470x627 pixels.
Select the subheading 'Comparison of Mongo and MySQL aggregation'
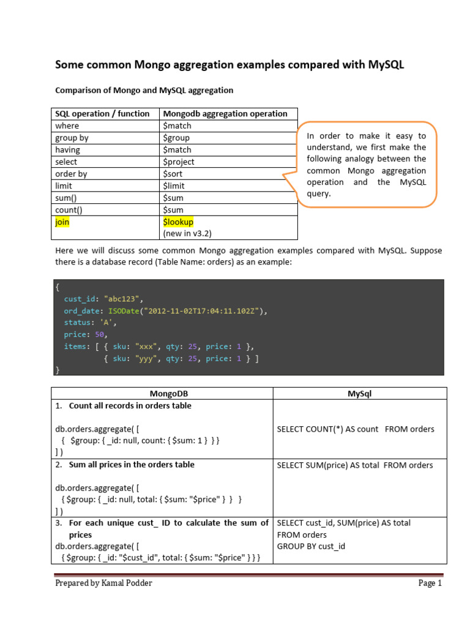click(x=144, y=91)
